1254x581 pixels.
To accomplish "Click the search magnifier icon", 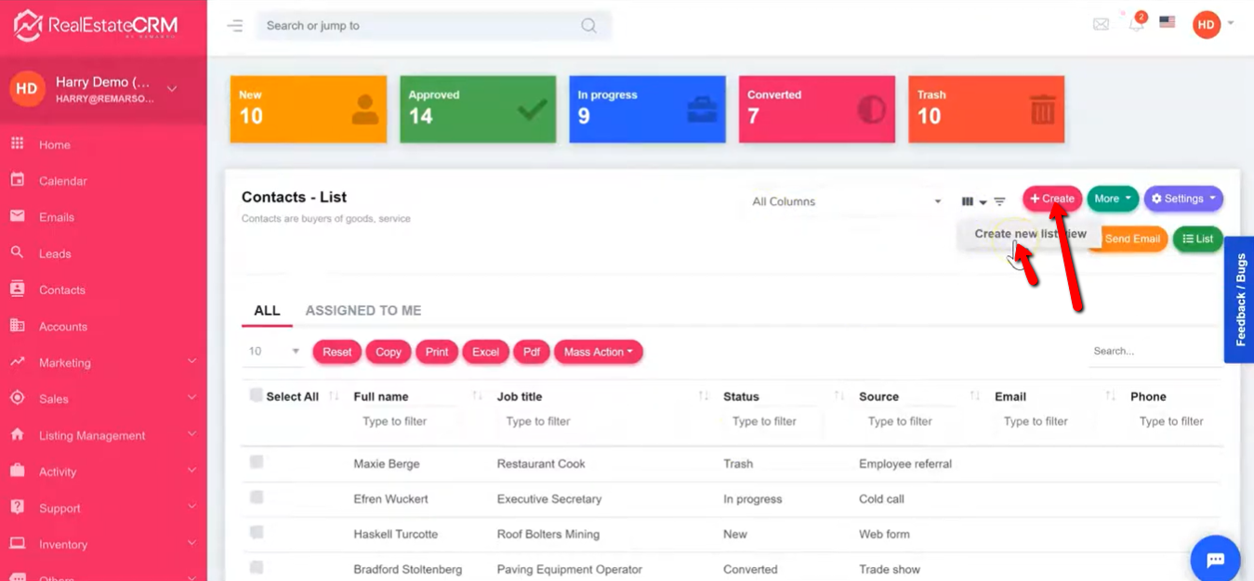I will [x=588, y=26].
